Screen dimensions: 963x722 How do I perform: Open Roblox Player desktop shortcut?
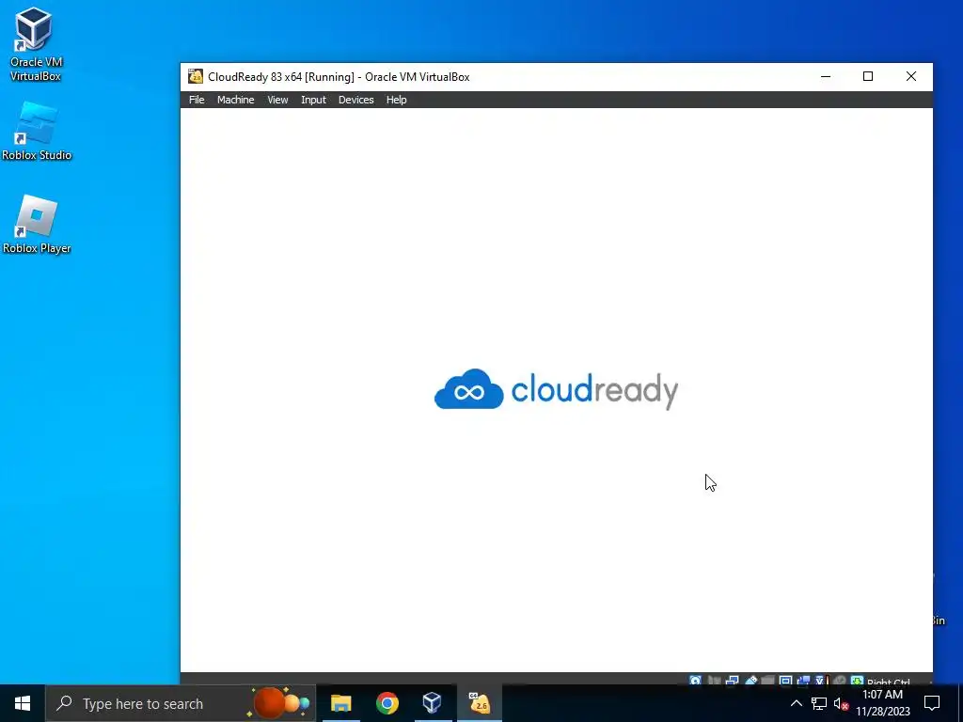pyautogui.click(x=37, y=225)
